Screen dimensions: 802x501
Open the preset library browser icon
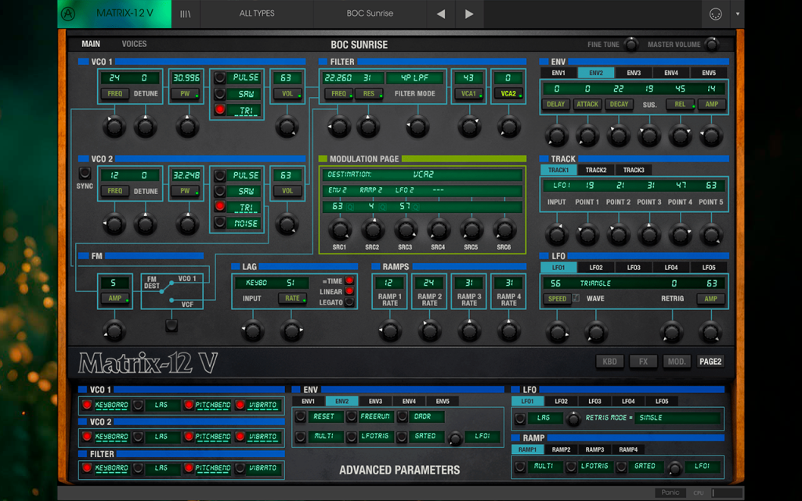[x=185, y=14]
